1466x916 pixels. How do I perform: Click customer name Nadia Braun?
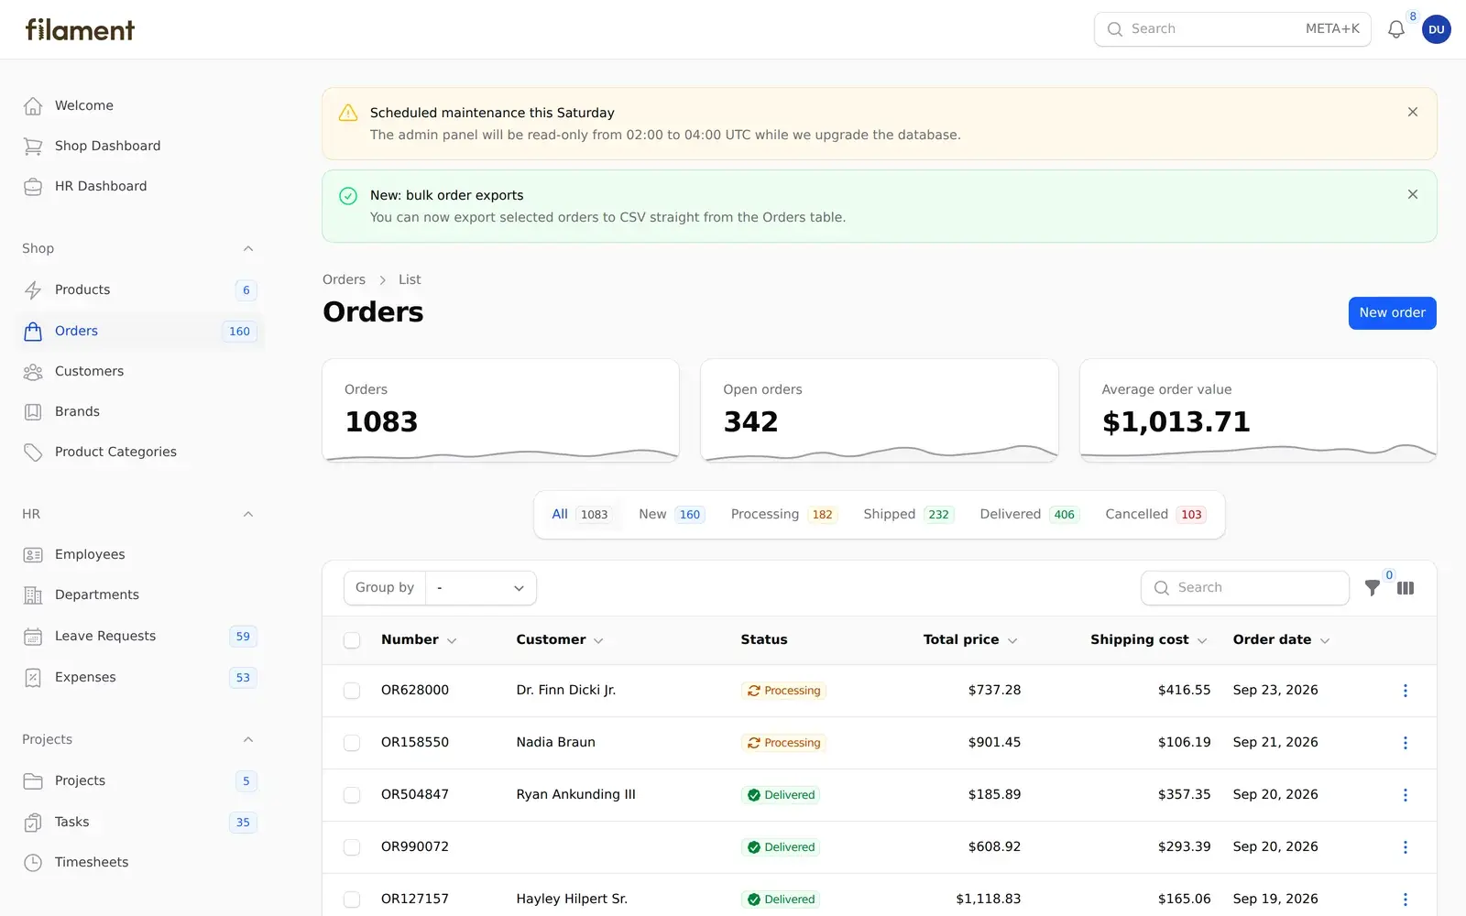[555, 743]
